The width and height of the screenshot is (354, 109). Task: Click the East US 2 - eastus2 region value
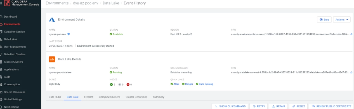(181, 34)
